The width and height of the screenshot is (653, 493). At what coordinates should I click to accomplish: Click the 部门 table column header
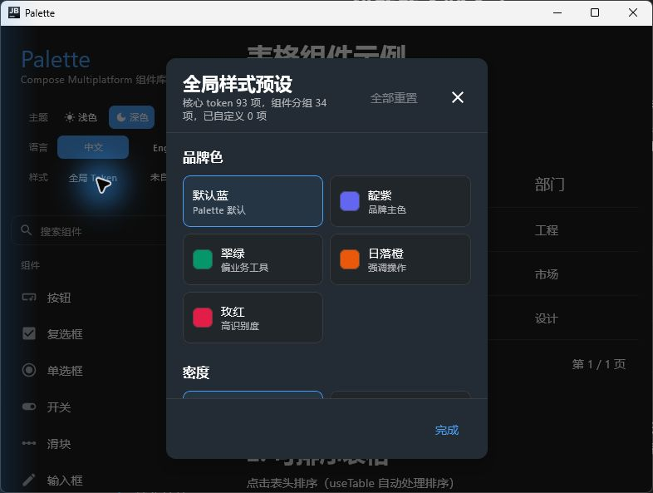[549, 185]
